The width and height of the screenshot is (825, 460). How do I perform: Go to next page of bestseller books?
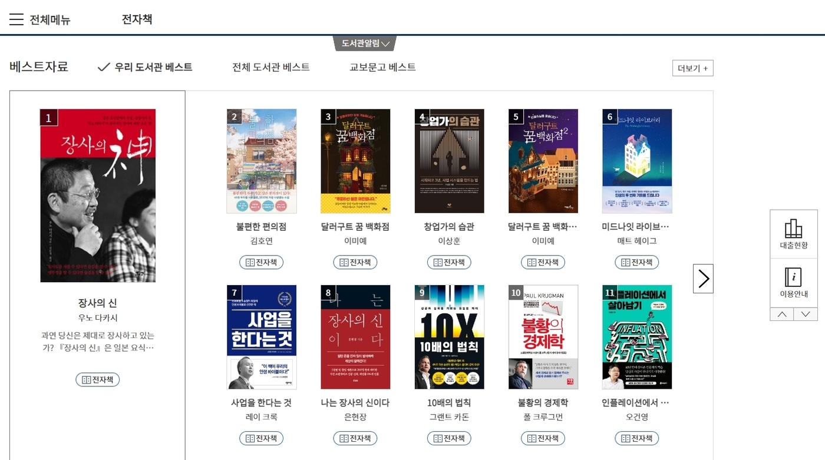click(x=703, y=279)
